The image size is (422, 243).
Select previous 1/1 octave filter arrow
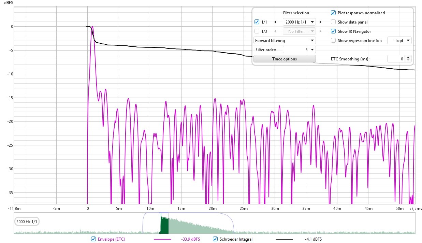(x=275, y=22)
